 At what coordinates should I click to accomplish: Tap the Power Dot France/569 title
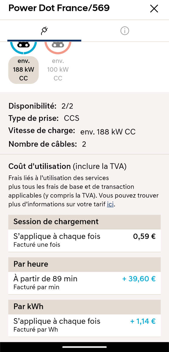pos(59,8)
